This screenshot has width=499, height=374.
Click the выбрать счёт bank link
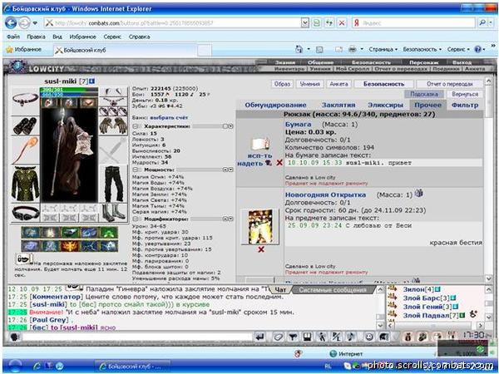[169, 118]
